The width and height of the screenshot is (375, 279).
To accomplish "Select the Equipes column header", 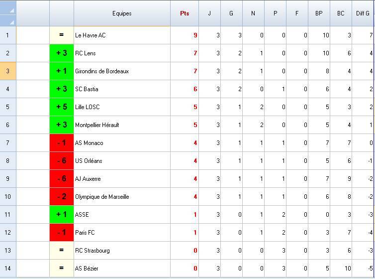I will [122, 13].
